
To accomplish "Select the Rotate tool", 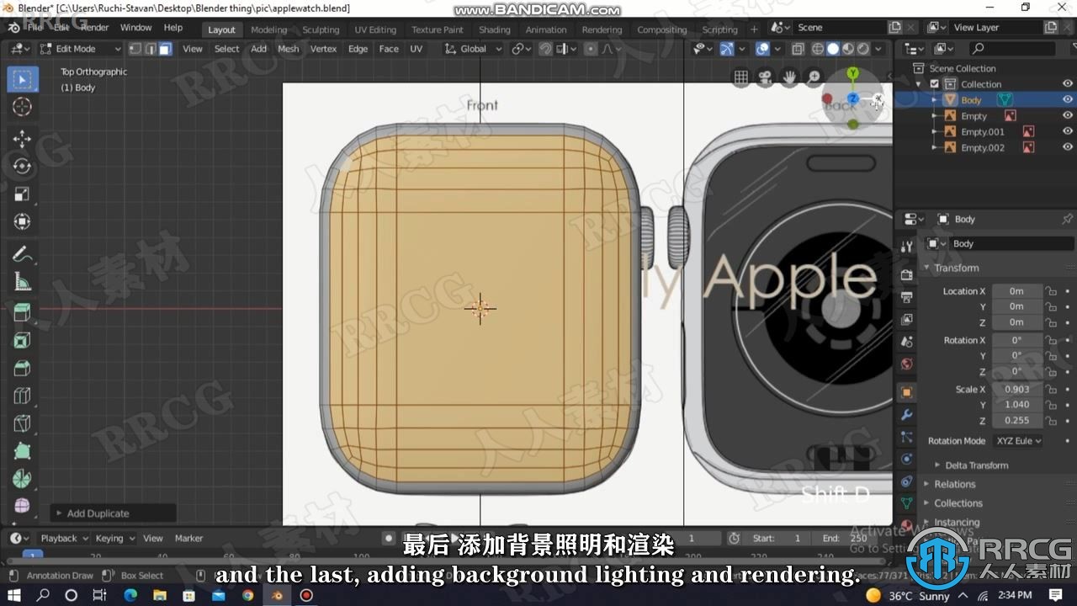I will [x=22, y=167].
